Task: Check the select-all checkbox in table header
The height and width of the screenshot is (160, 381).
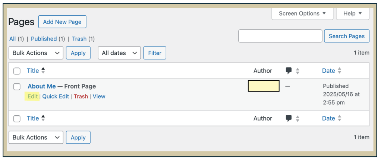Action: [17, 71]
